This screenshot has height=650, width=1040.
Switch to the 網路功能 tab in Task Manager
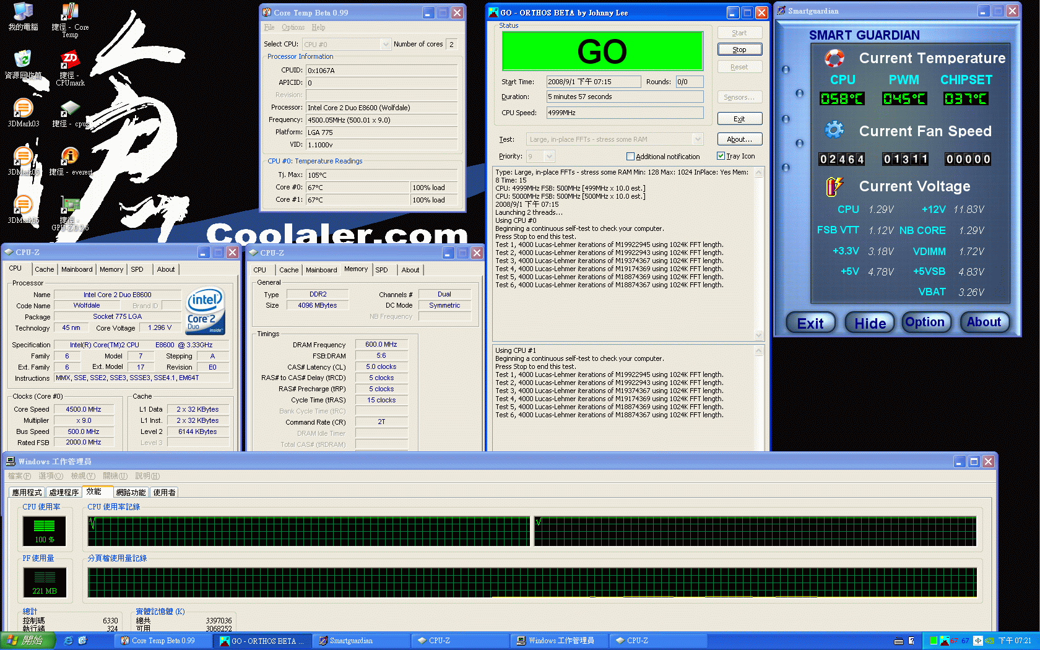(x=131, y=492)
